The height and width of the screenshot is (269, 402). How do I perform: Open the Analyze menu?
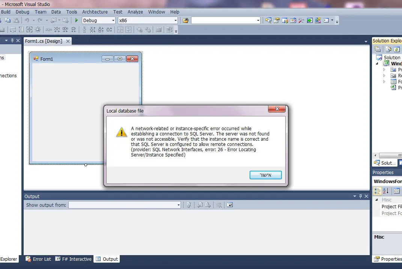point(135,12)
